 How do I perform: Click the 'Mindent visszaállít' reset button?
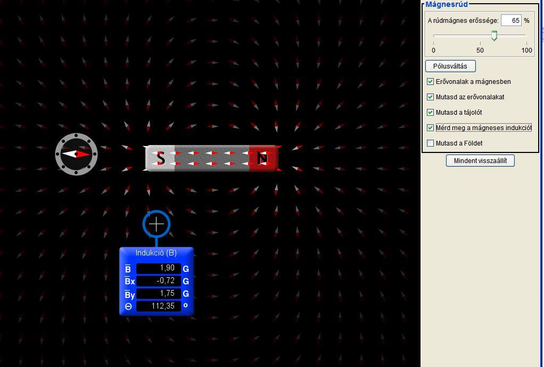480,161
